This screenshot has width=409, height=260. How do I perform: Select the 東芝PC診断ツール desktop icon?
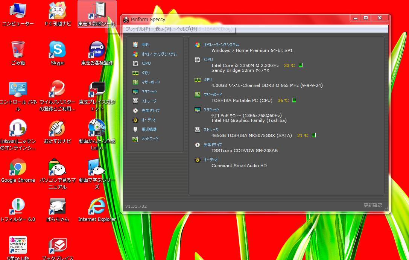click(x=97, y=14)
